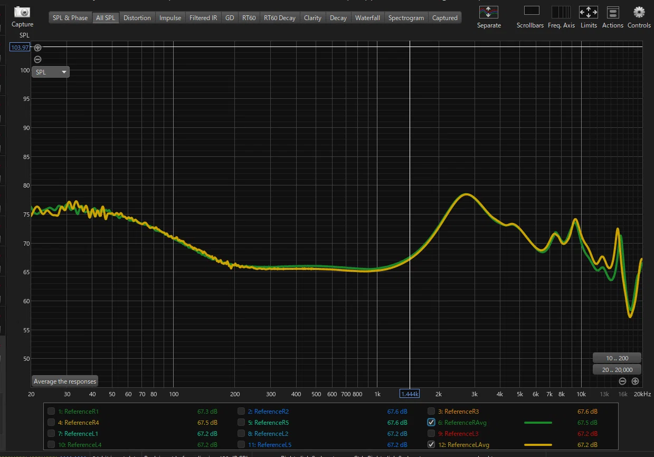Enable the ReferenceR1 trace checkbox

coord(51,411)
